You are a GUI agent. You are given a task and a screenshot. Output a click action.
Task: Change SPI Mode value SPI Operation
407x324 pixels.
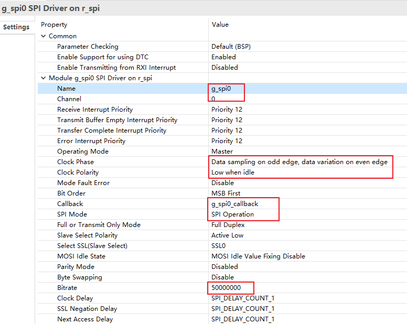tap(232, 214)
